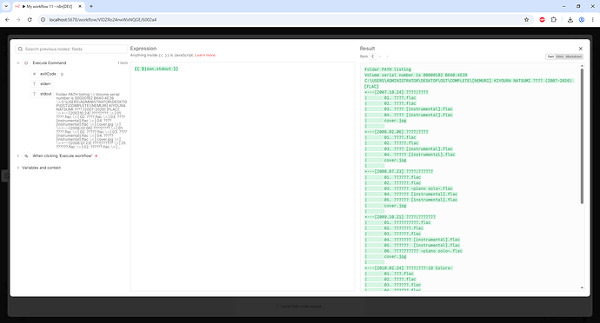Click the [2009.10.21] folder line
This screenshot has height=323, width=600.
(x=400, y=217)
